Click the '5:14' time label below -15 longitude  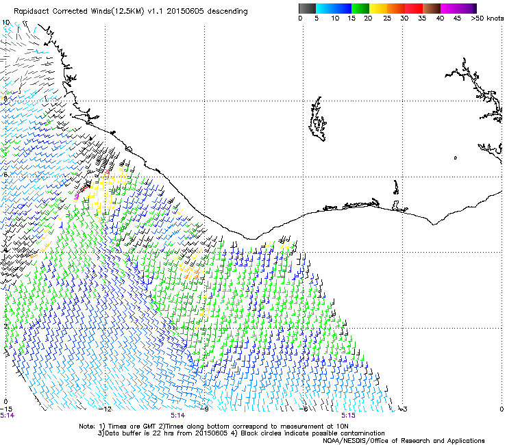point(7,416)
